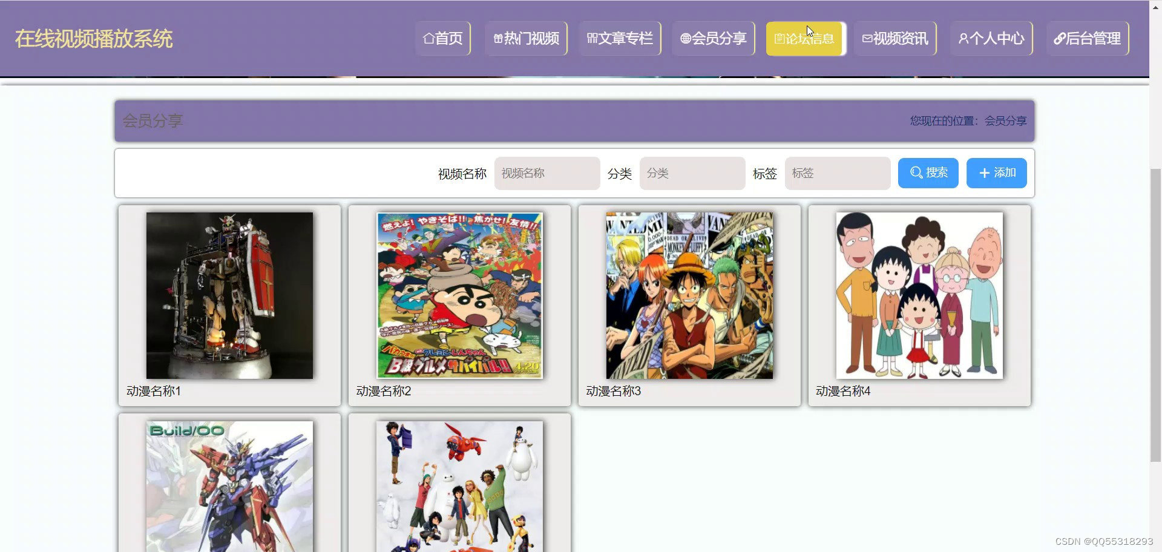Click the 添加 add button
The image size is (1162, 552).
(996, 173)
